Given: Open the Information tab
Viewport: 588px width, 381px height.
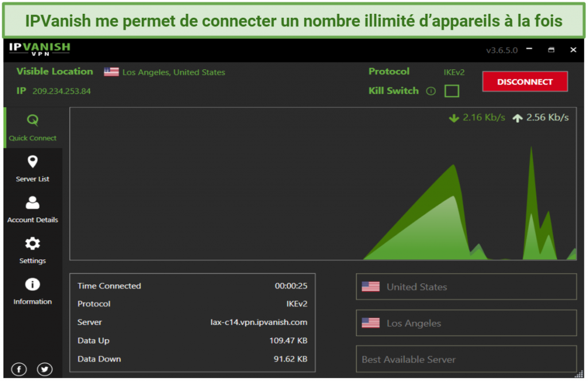Looking at the screenshot, I should [33, 291].
